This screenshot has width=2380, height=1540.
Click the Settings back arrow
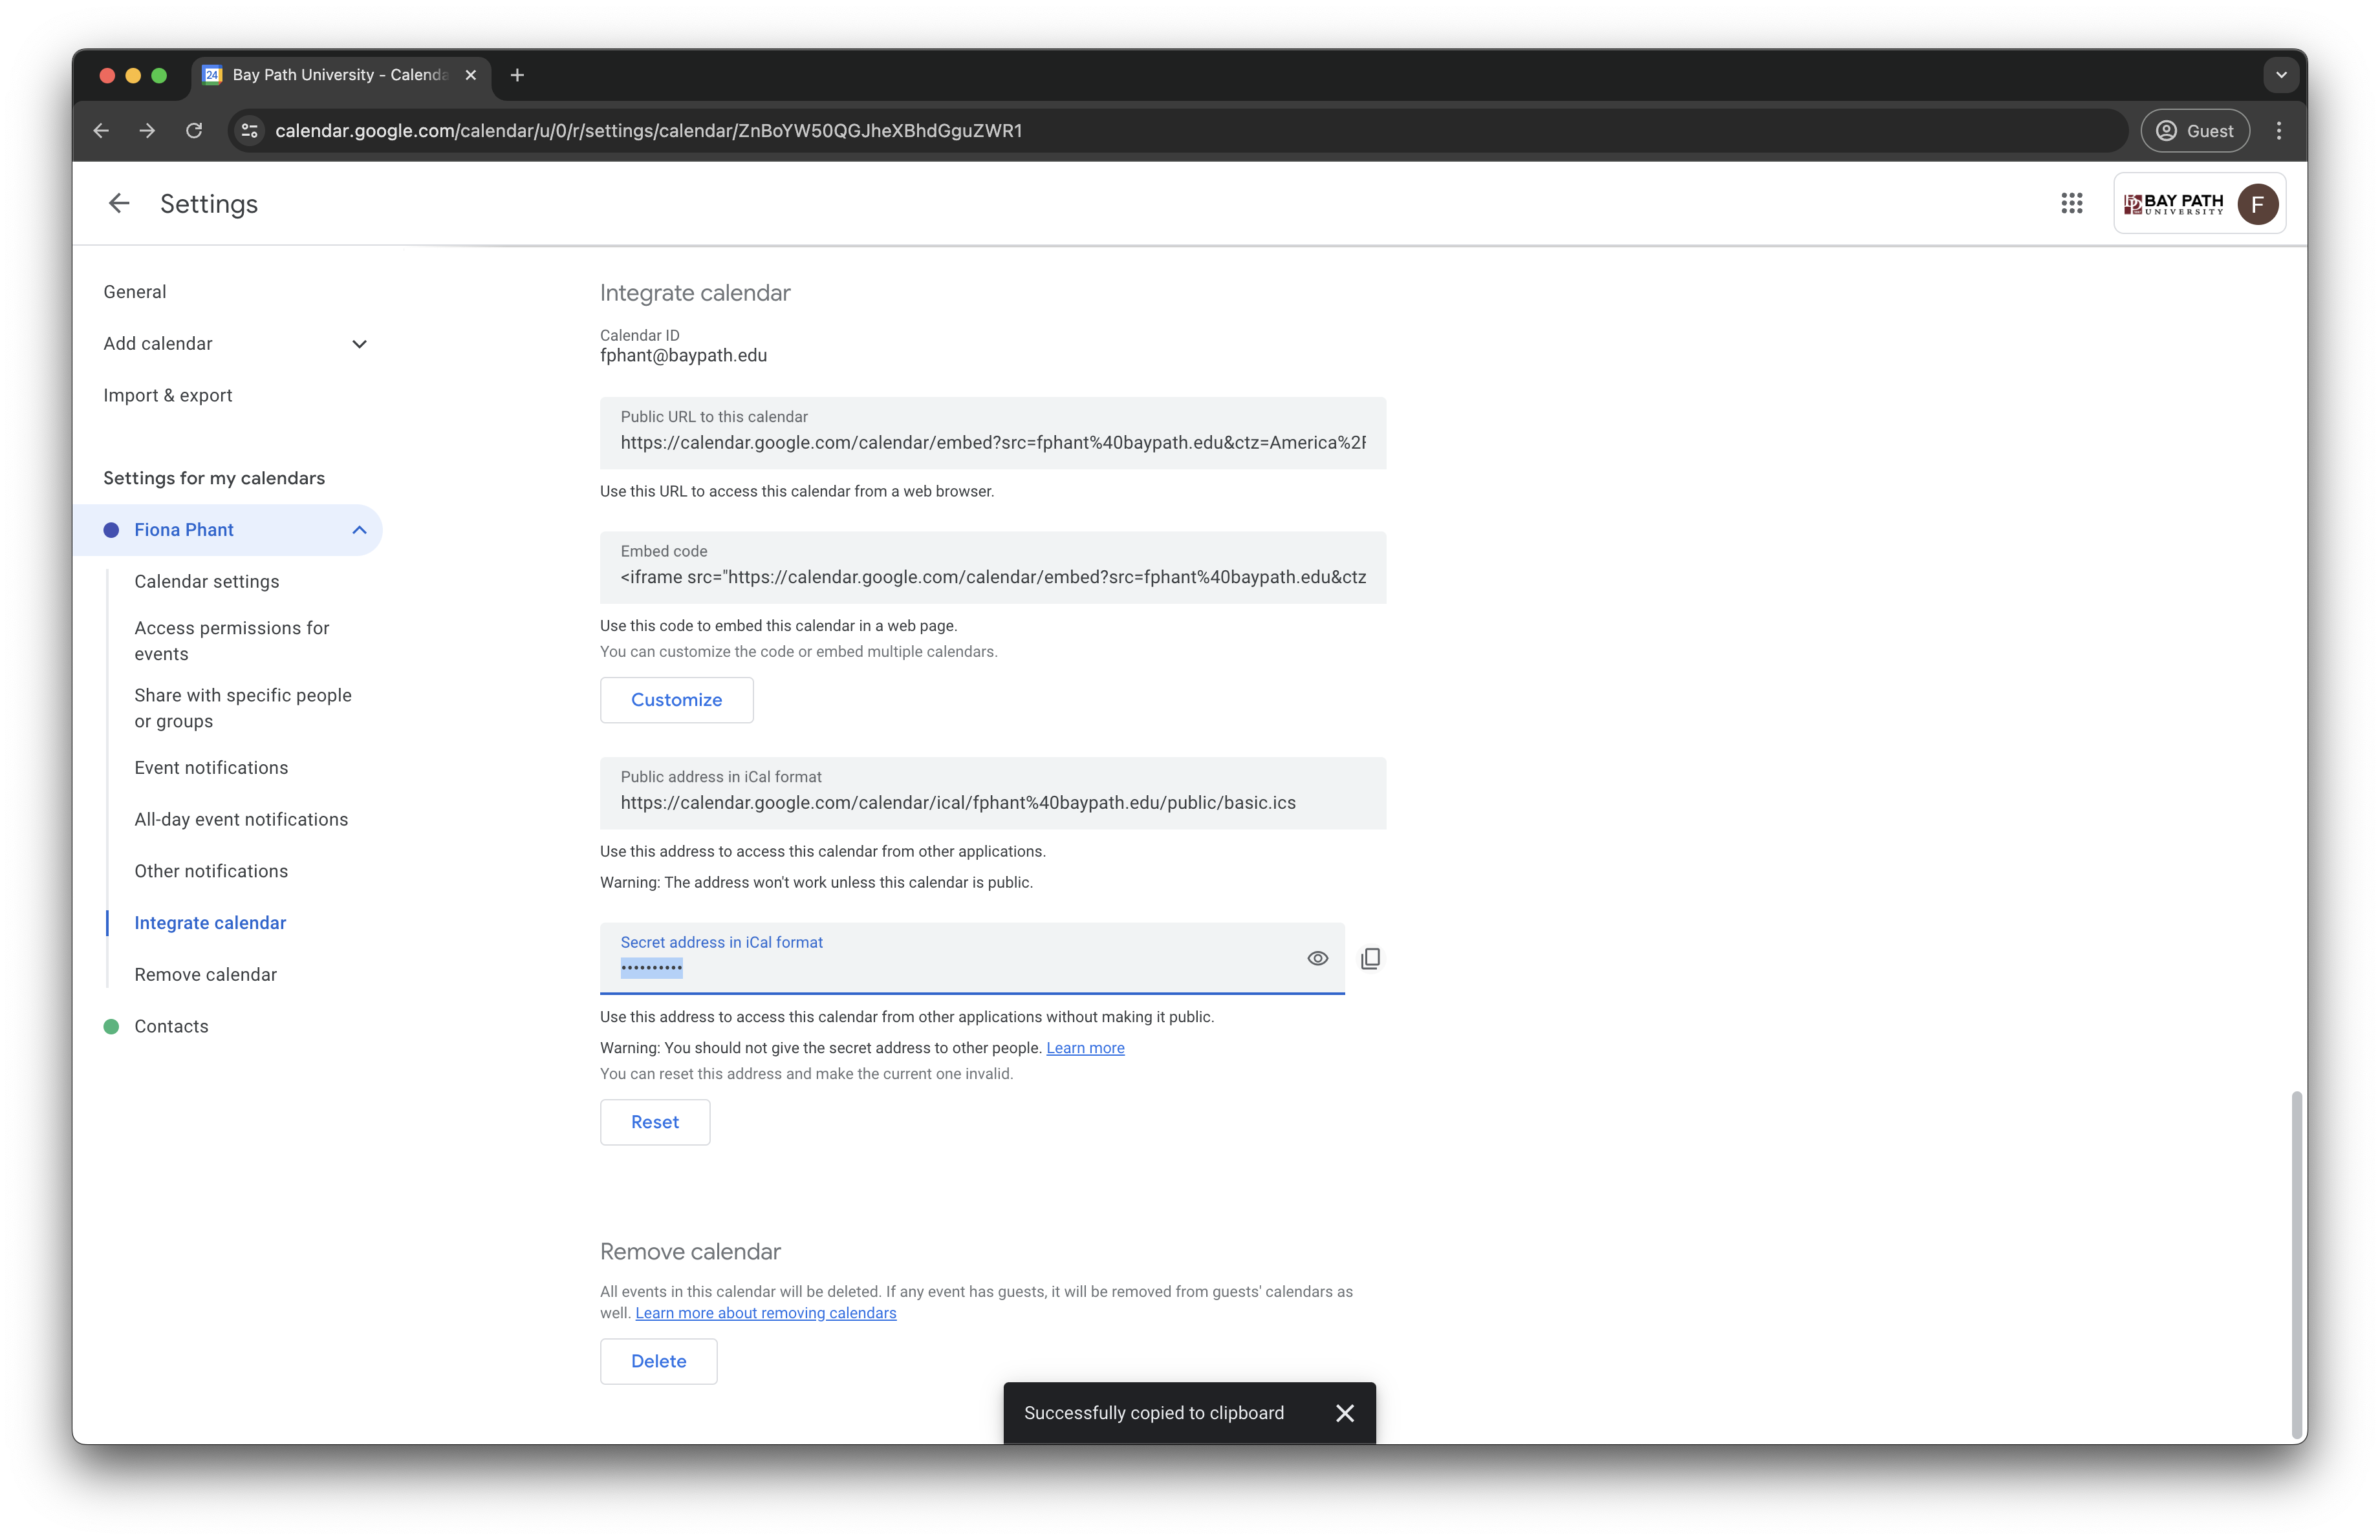click(x=119, y=204)
